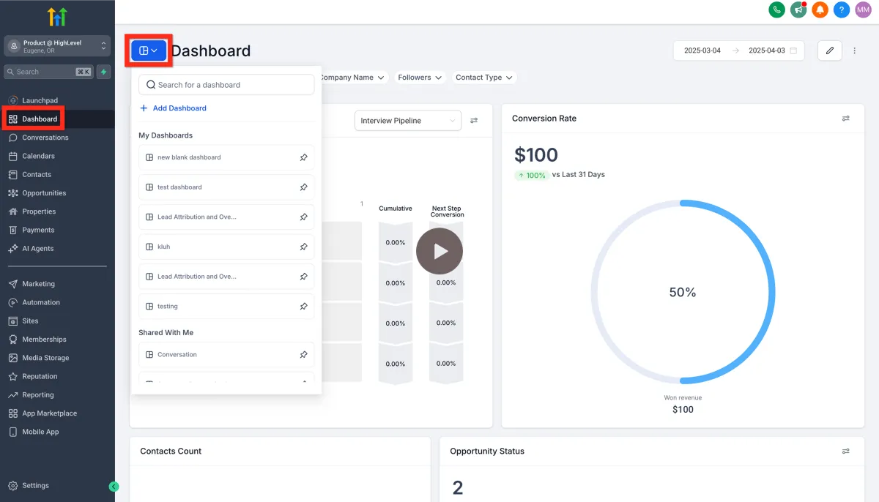Open the orange notifications bell
The image size is (879, 502).
(x=820, y=10)
